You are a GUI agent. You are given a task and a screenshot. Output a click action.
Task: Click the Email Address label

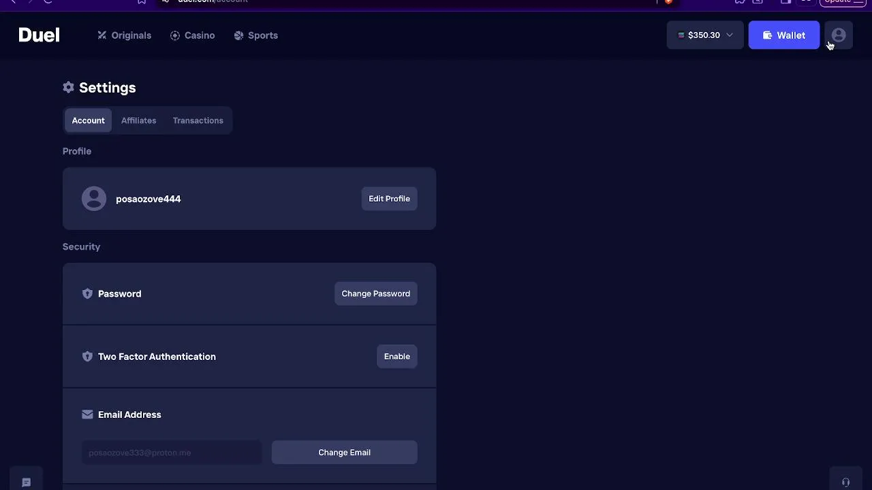coord(129,414)
